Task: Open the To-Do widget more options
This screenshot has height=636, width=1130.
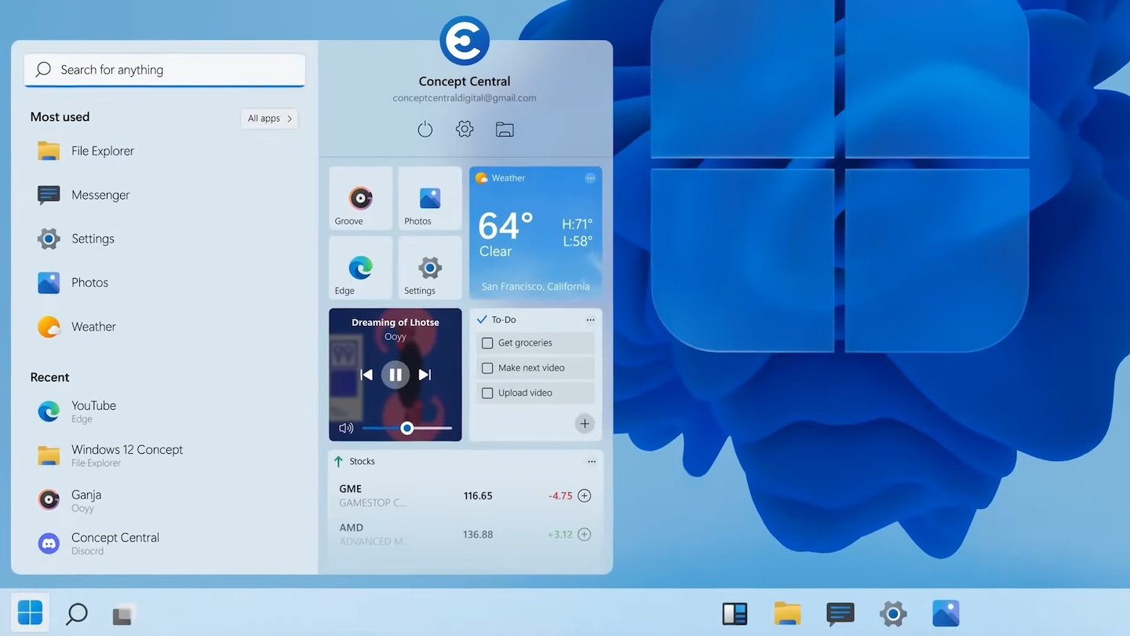Action: tap(590, 320)
